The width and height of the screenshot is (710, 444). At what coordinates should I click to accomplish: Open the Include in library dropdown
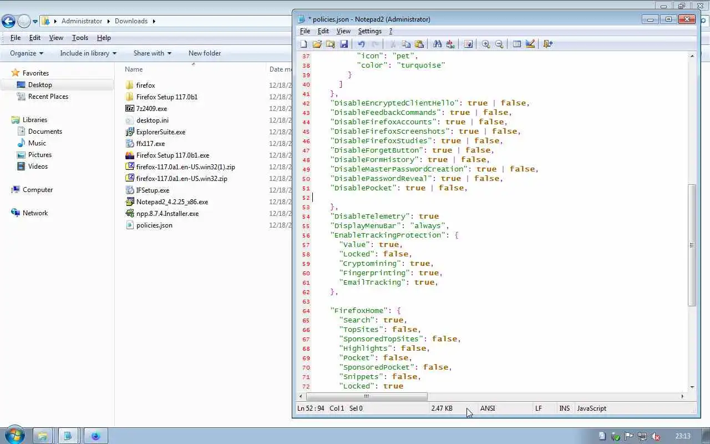pos(88,53)
